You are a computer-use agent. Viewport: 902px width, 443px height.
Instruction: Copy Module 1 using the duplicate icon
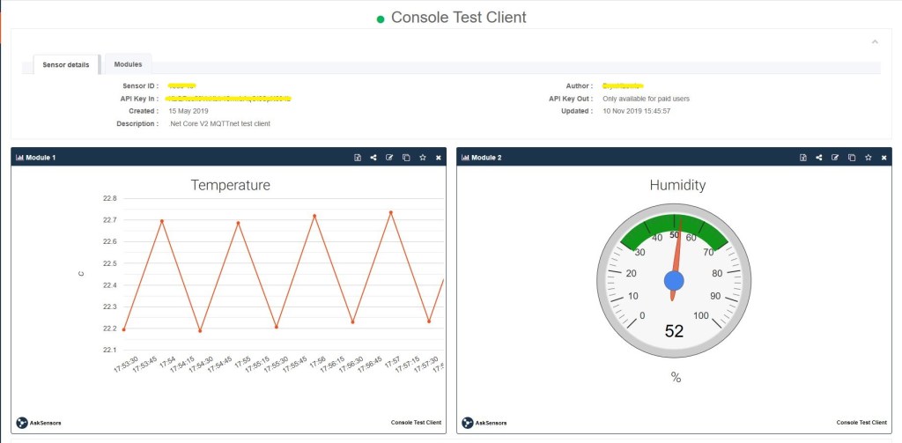click(405, 158)
